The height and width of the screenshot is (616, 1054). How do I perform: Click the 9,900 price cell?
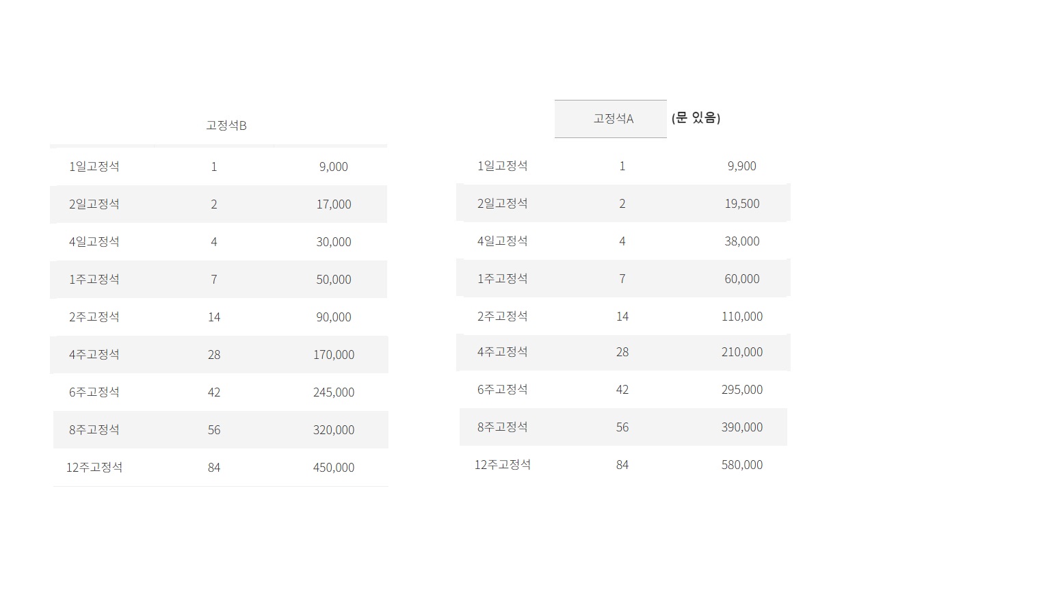pyautogui.click(x=742, y=166)
